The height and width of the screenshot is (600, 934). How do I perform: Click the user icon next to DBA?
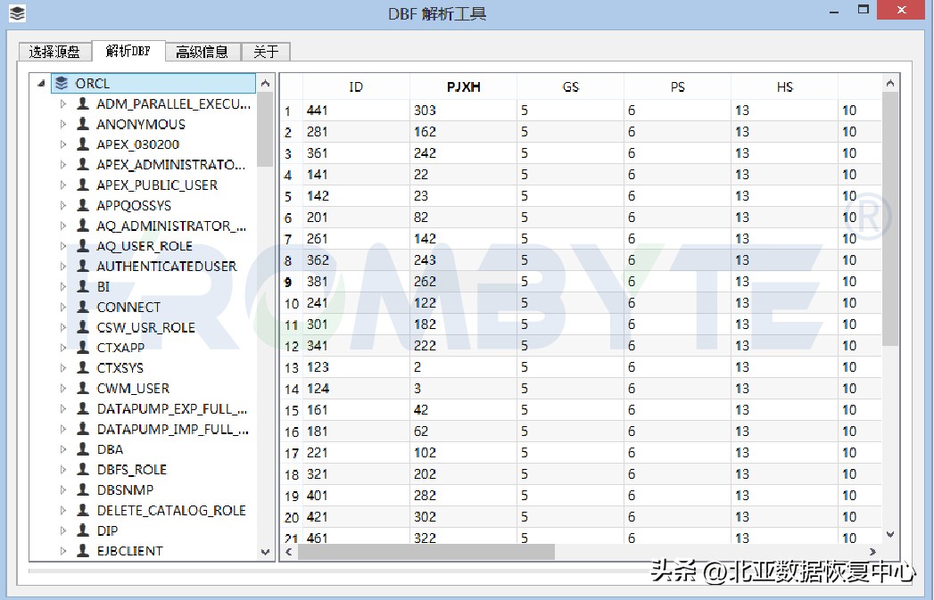coord(81,449)
